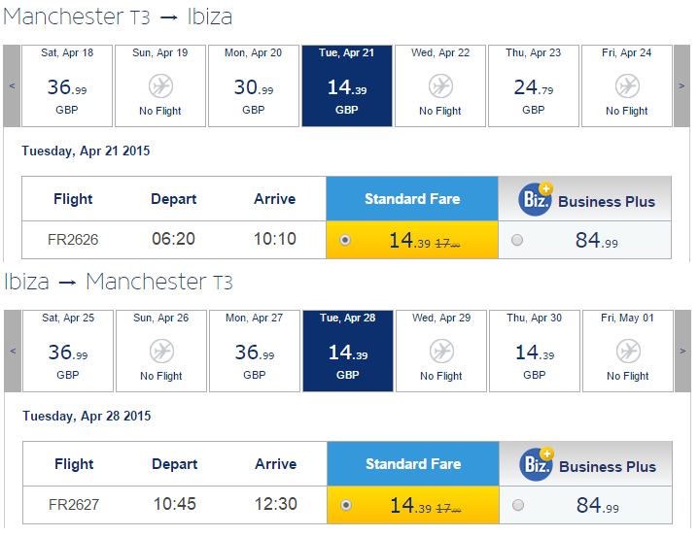699x537 pixels.
Task: Select Standard Fare 14.39 radio for FR2626
Action: click(x=344, y=240)
